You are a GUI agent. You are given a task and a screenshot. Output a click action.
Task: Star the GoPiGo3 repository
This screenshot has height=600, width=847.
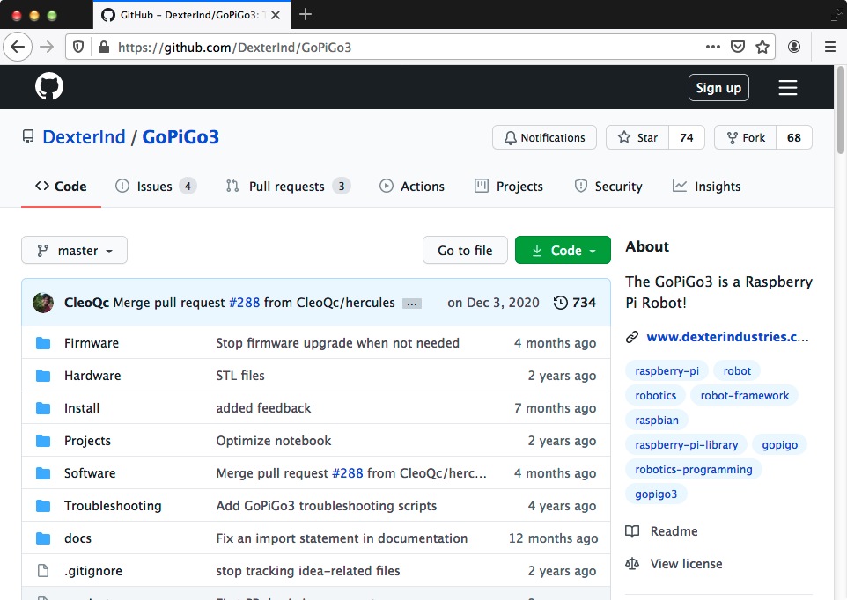[638, 138]
